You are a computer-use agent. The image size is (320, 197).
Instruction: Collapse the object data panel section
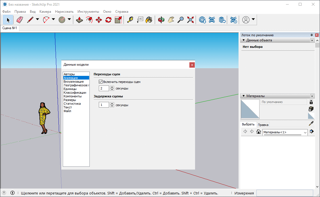tap(244, 40)
